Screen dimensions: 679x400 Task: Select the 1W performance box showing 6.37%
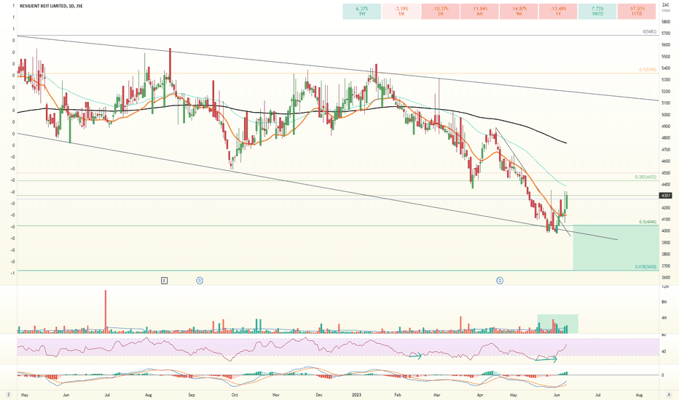click(x=361, y=11)
